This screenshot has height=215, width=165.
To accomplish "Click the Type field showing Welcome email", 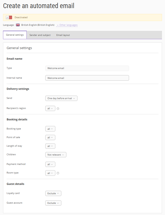I will tap(87, 68).
